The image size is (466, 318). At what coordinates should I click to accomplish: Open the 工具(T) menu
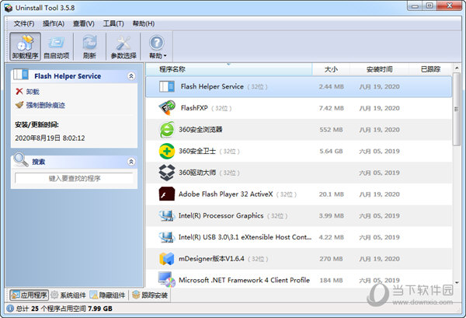(x=113, y=23)
